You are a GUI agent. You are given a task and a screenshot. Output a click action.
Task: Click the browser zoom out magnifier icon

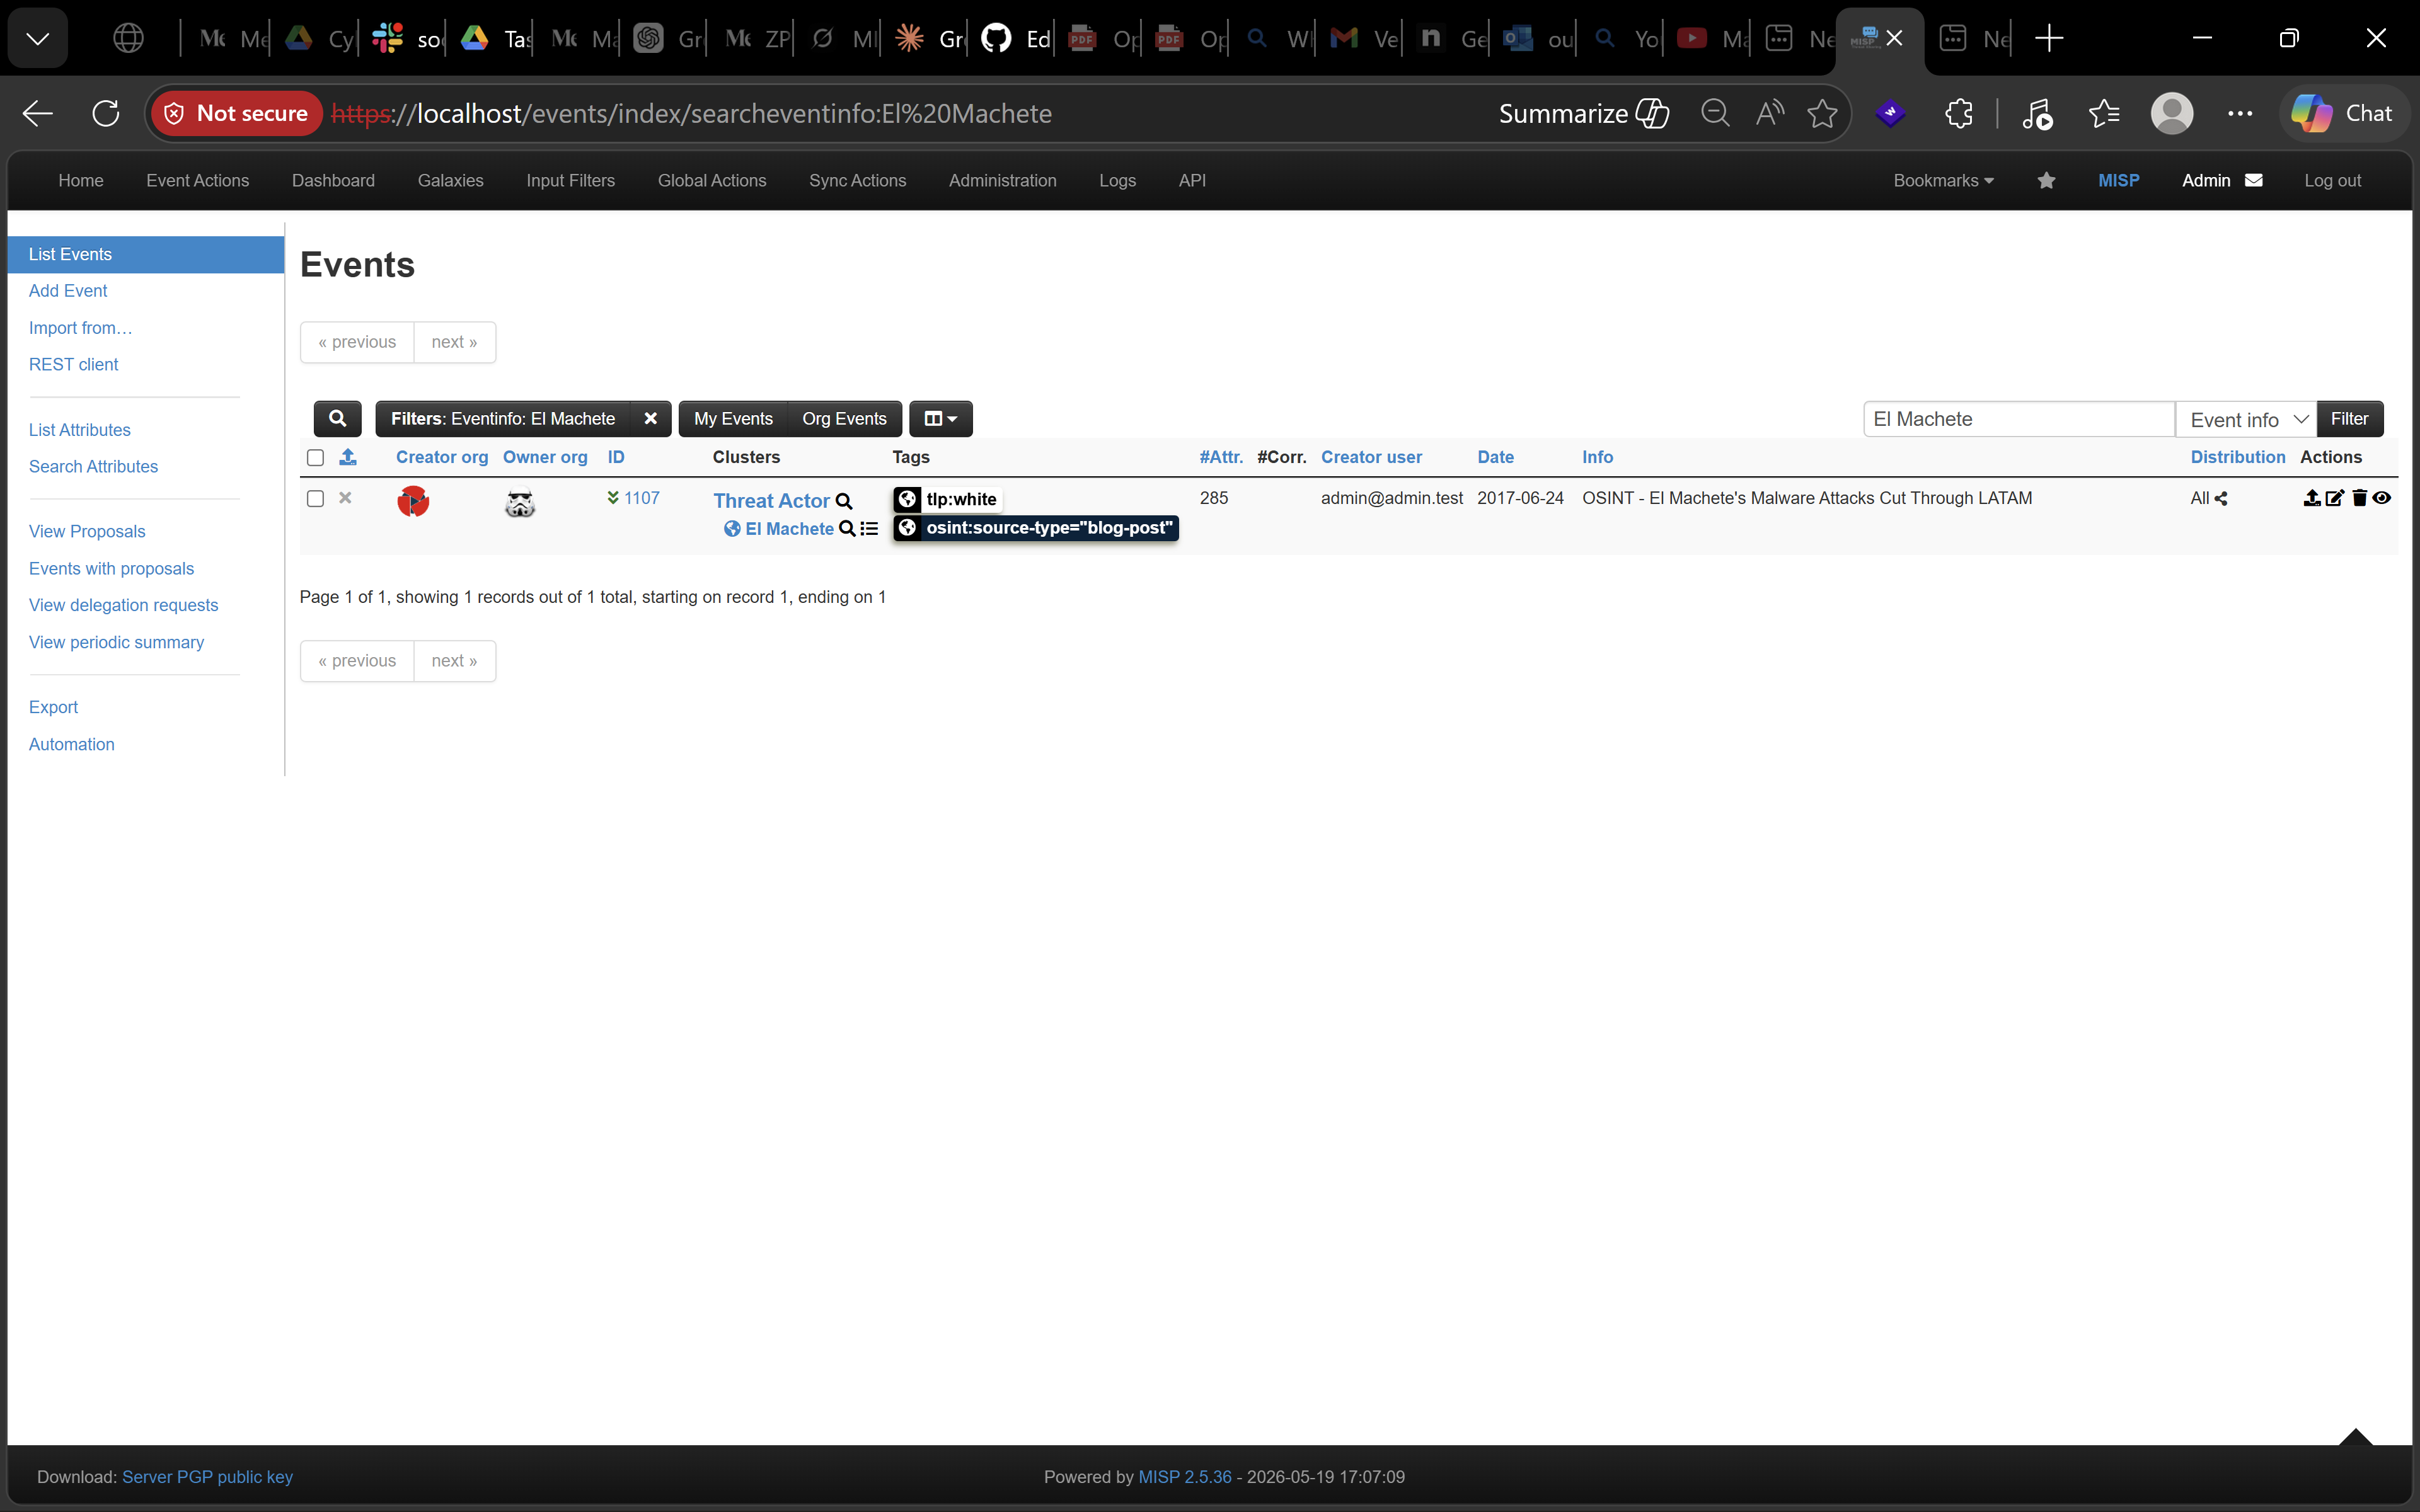tap(1716, 113)
